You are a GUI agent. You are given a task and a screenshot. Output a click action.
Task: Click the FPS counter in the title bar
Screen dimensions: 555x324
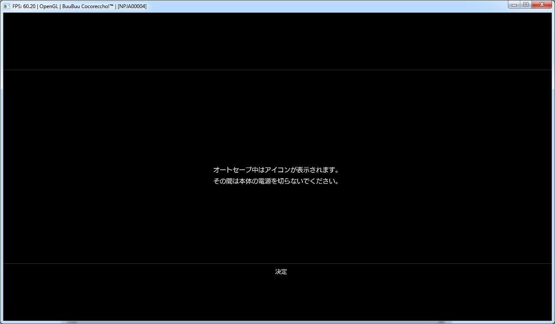point(24,6)
